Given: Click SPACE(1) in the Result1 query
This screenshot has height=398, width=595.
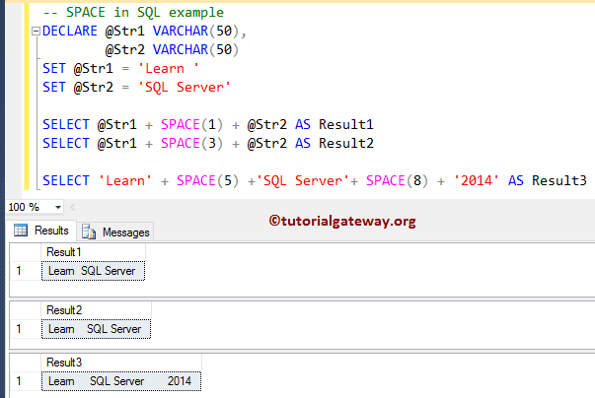Looking at the screenshot, I should (192, 124).
